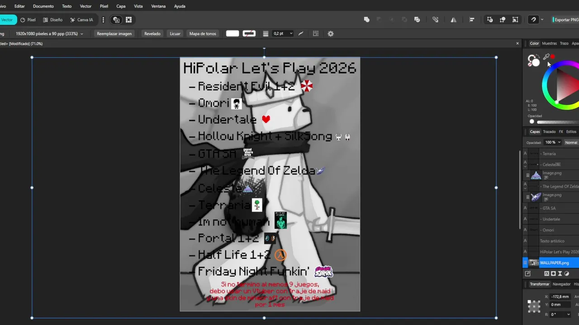Open the Capa menu

[121, 6]
